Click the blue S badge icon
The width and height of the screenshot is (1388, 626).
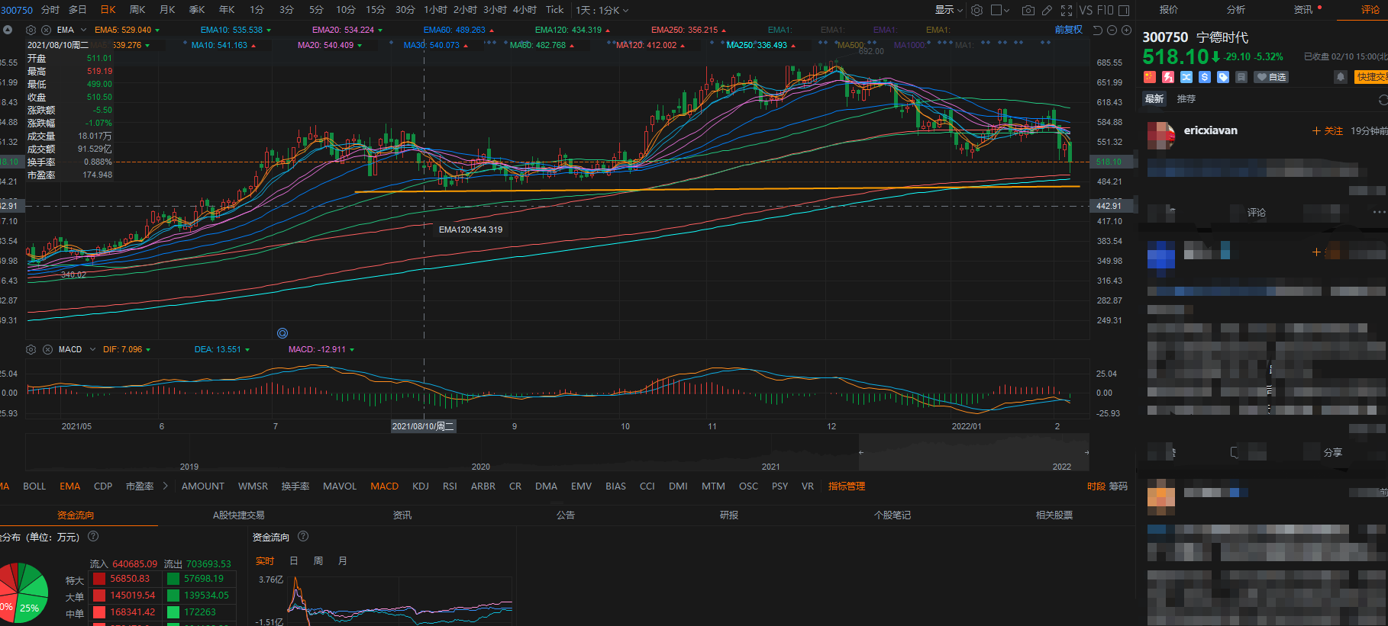click(x=1205, y=76)
